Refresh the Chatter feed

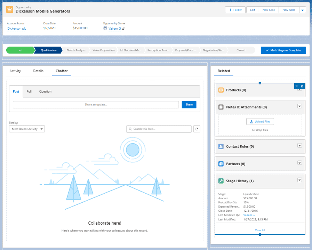point(197,129)
